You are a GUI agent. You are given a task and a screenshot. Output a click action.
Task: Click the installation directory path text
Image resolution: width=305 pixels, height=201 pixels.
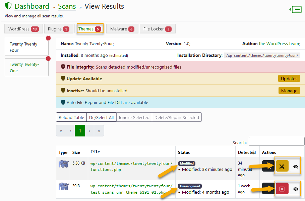262,56
